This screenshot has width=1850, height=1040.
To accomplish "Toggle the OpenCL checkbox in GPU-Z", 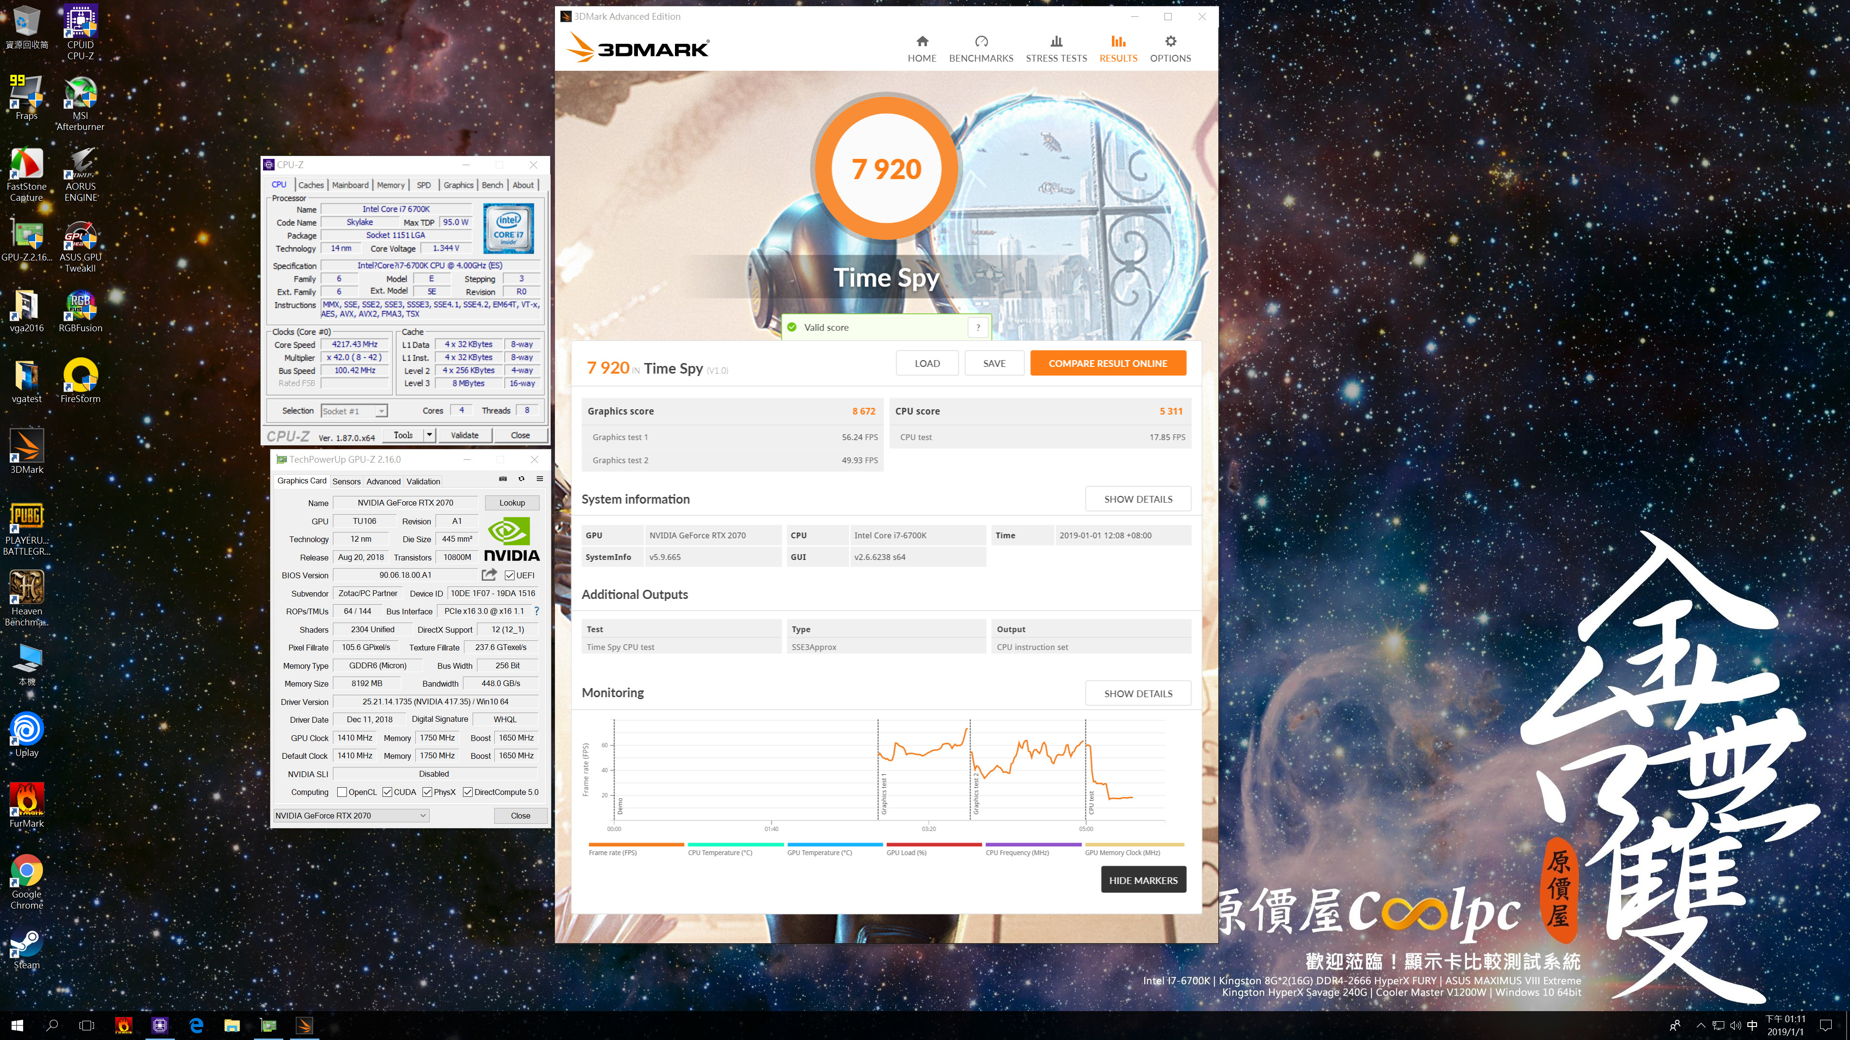I will (x=343, y=793).
